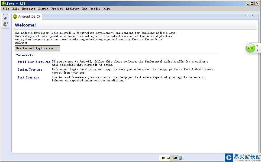Open the Edit menu
Screen dimensions: 261x162
coord(15,9)
